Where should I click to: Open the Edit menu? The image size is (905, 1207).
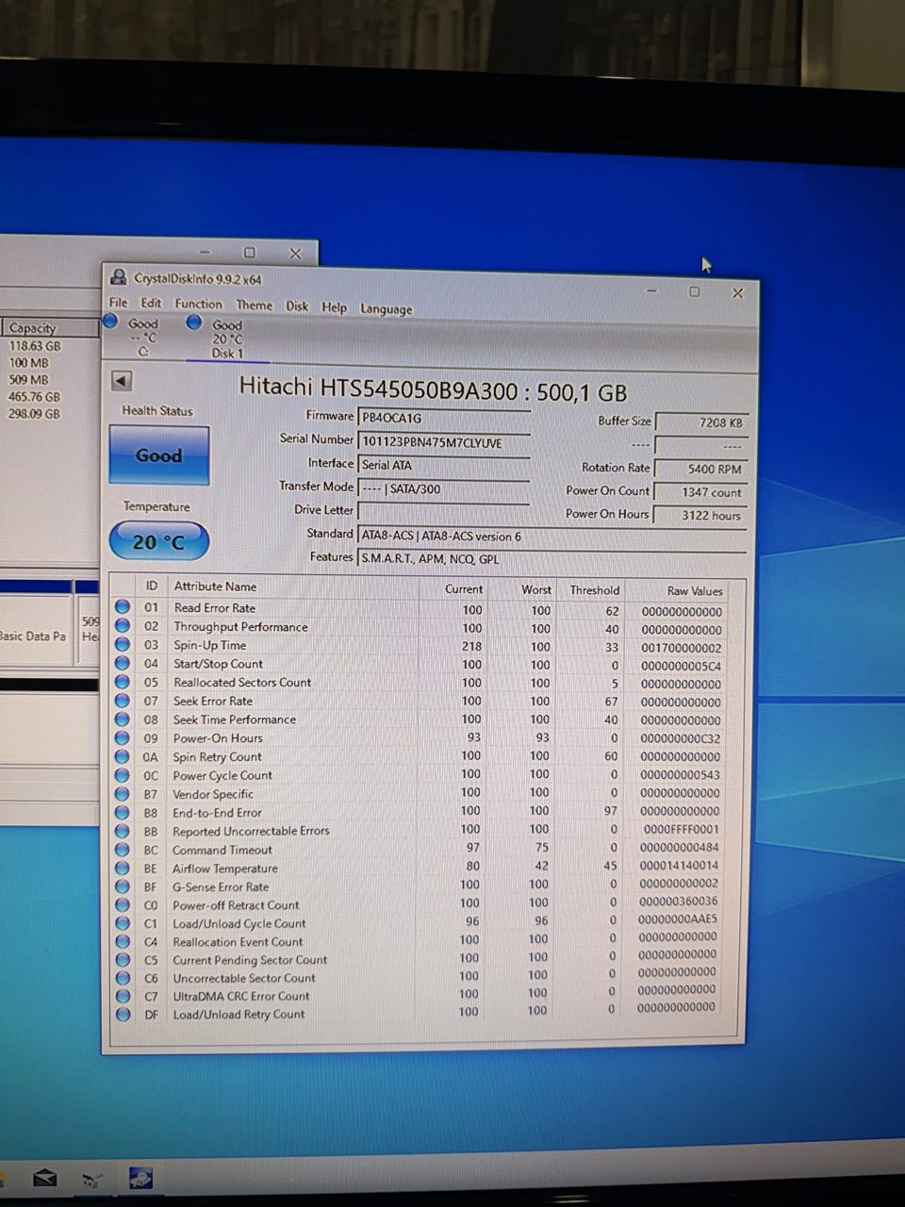(151, 304)
